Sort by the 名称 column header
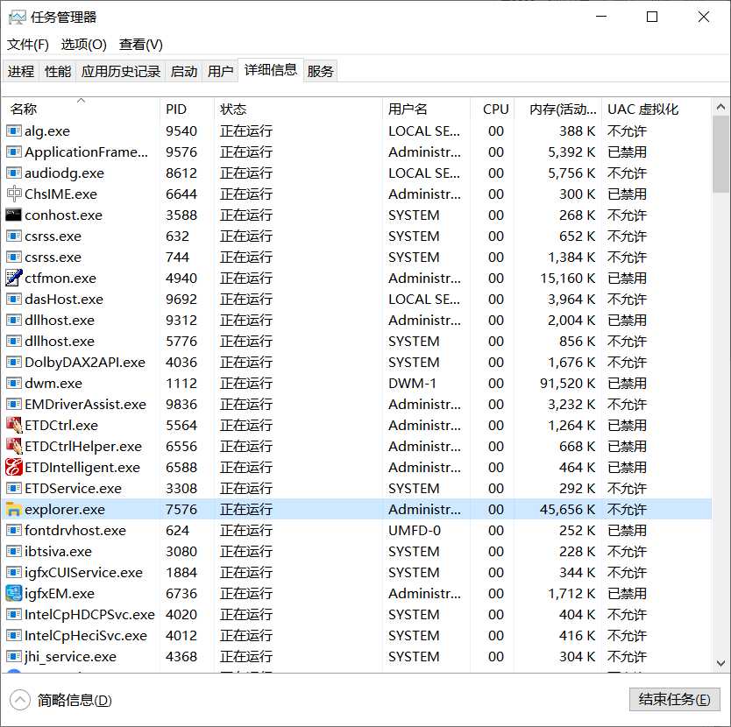The height and width of the screenshot is (727, 731). pos(81,109)
